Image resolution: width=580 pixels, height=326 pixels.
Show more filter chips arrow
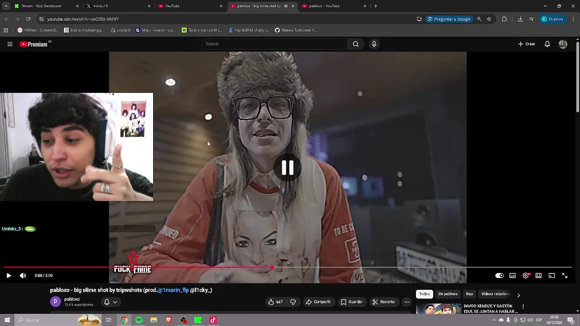518,295
